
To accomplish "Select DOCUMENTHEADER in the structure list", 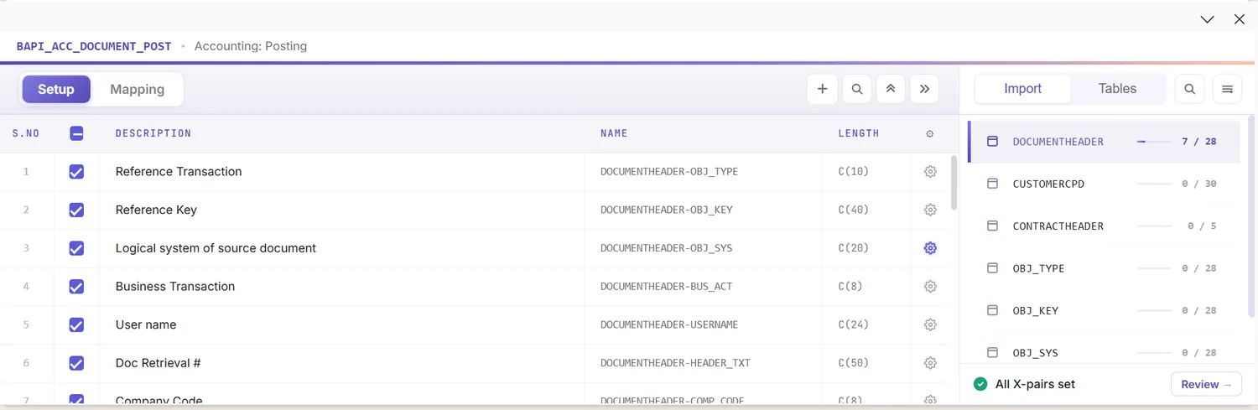I will 1104,142.
